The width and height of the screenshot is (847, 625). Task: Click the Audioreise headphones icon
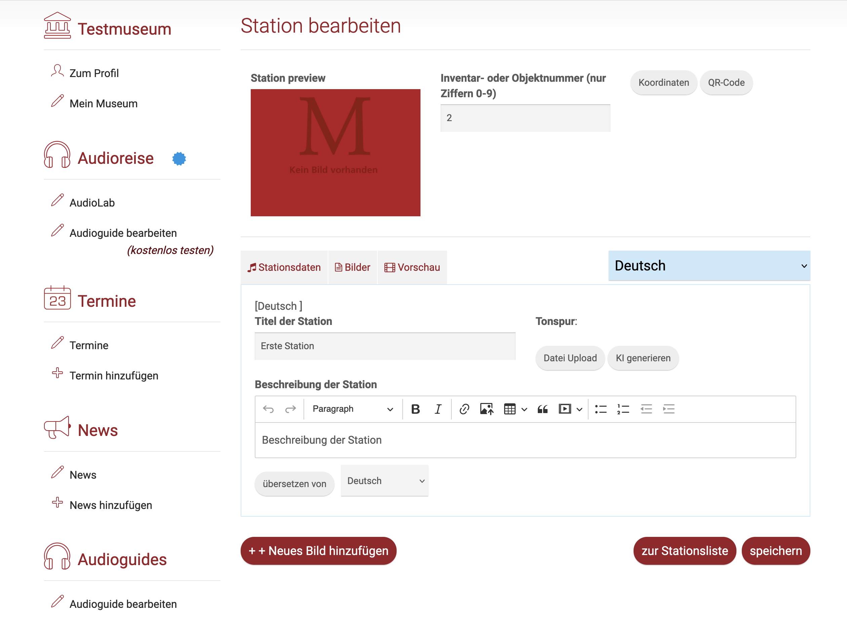(x=57, y=155)
